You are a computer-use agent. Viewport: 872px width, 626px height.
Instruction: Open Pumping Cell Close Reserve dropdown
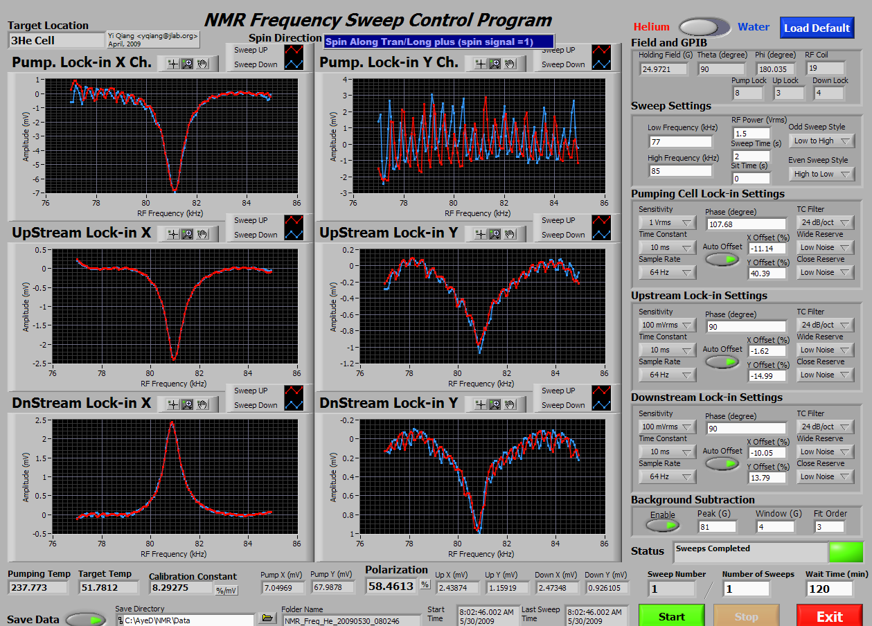point(825,272)
